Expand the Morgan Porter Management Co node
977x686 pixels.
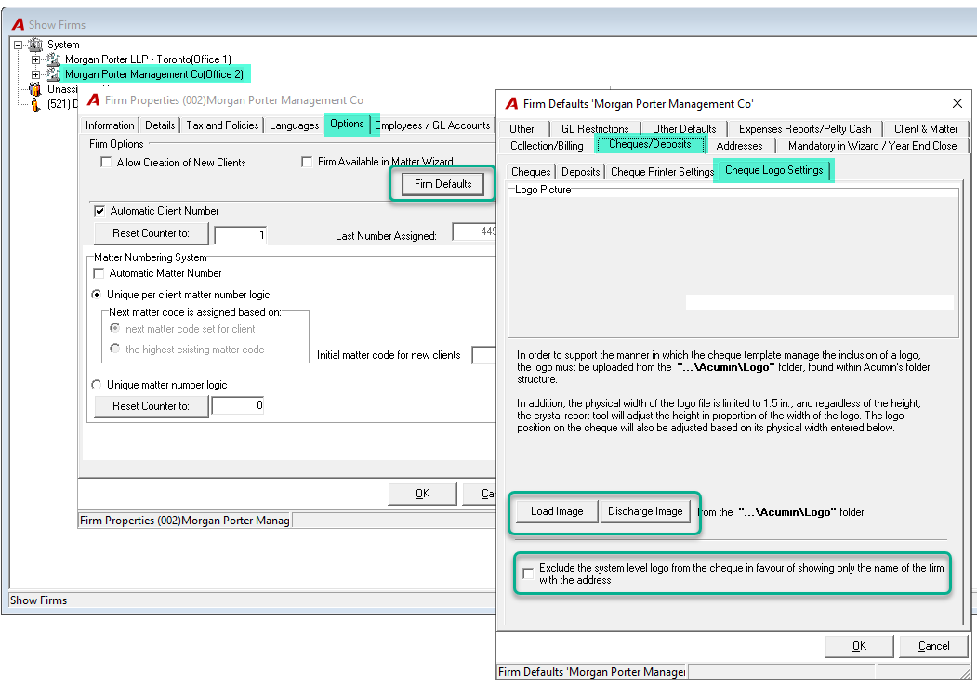[35, 74]
